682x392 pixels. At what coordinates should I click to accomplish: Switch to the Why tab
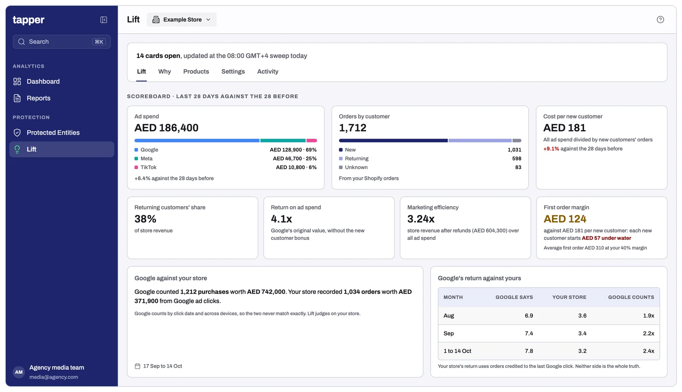165,72
